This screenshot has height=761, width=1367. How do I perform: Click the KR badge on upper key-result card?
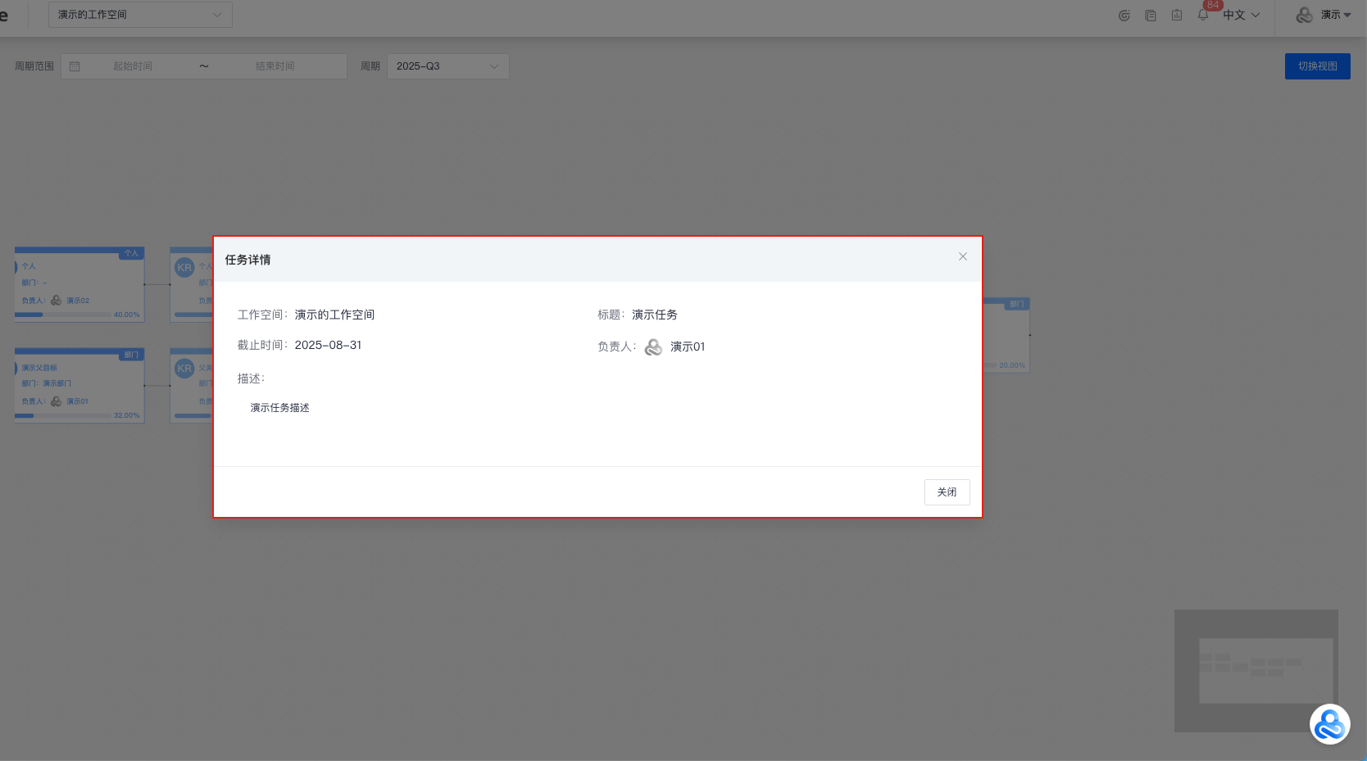click(x=184, y=268)
